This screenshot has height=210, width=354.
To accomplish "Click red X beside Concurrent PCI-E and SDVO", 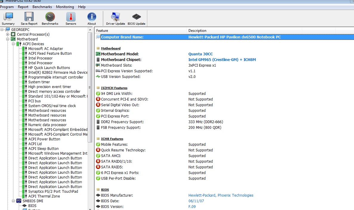I will point(98,99).
